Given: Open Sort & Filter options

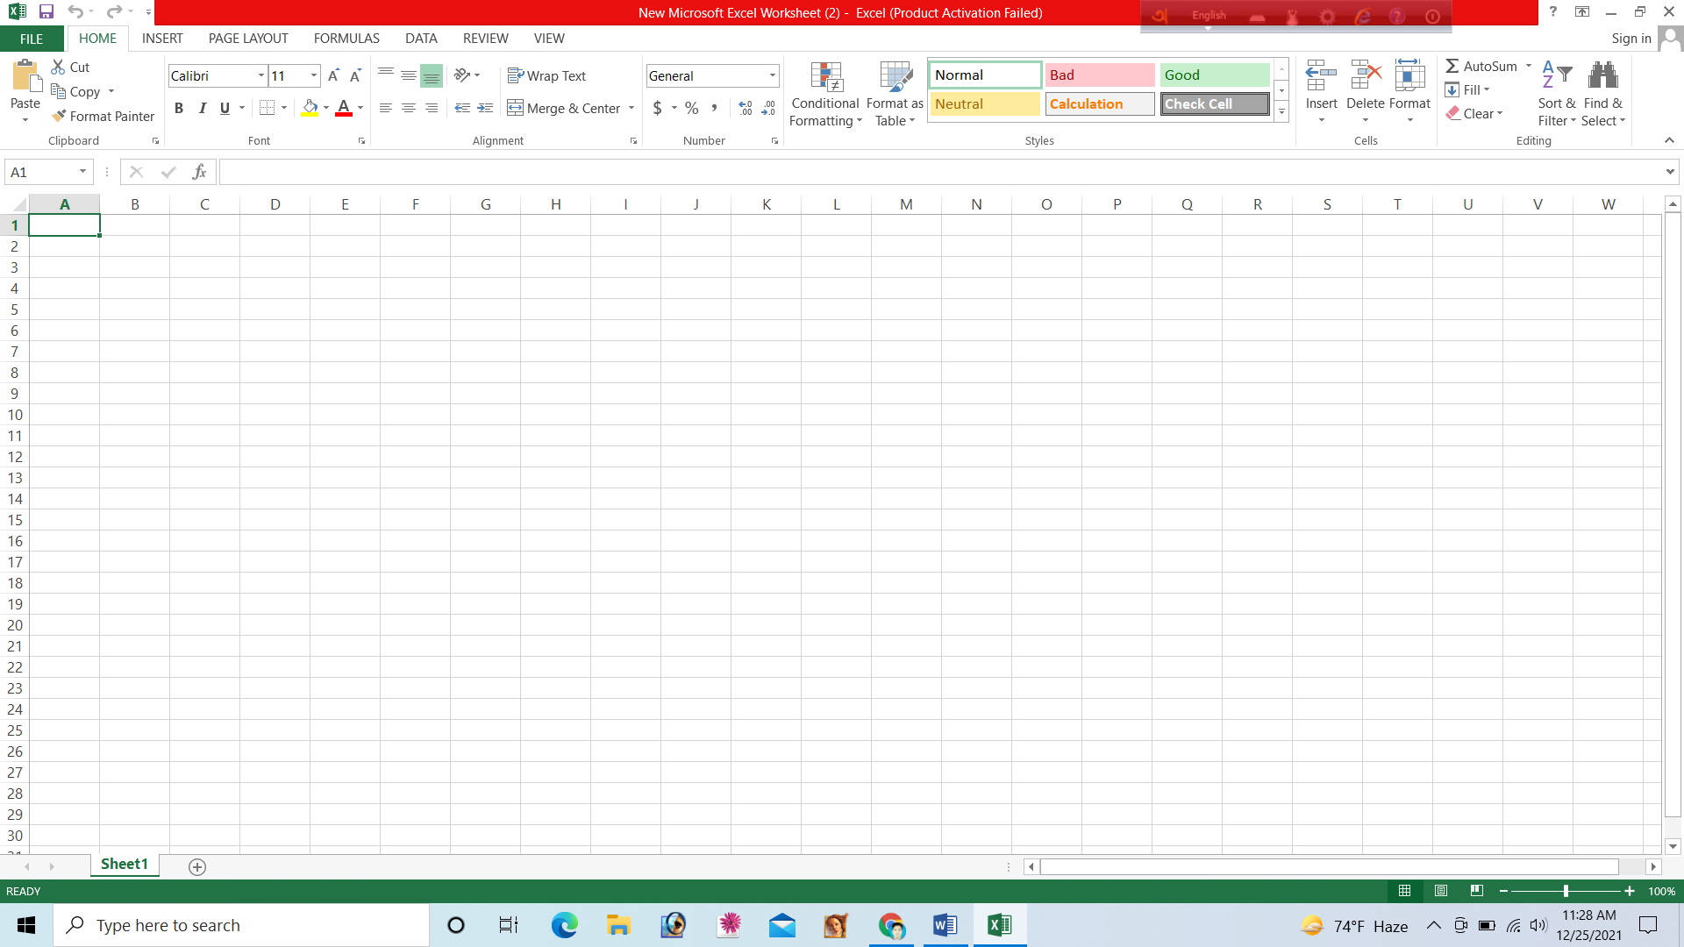Looking at the screenshot, I should point(1557,94).
